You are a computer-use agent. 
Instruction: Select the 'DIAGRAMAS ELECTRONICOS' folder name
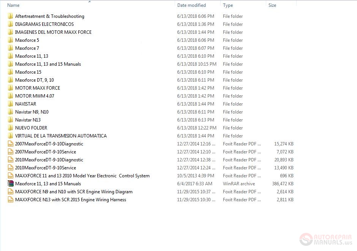[44, 24]
